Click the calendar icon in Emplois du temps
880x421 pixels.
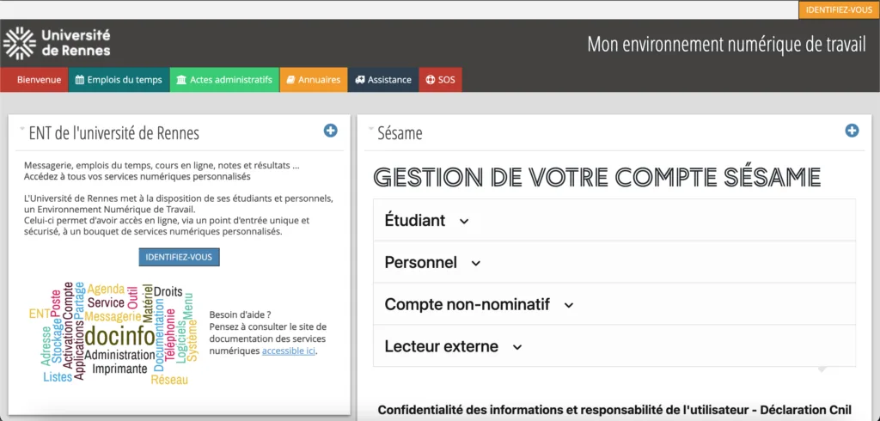click(x=80, y=80)
